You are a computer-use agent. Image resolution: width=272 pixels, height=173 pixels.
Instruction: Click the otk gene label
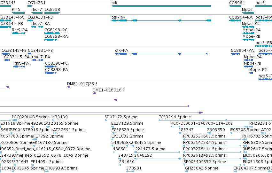pos(114,3)
